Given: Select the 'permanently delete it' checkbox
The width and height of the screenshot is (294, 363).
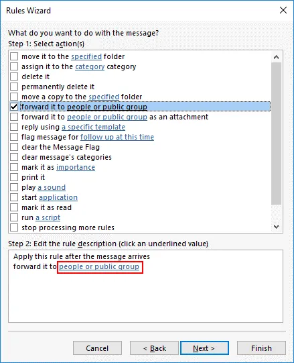Looking at the screenshot, I should point(14,87).
